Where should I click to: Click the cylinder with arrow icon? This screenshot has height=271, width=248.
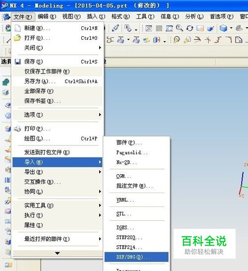[157, 40]
